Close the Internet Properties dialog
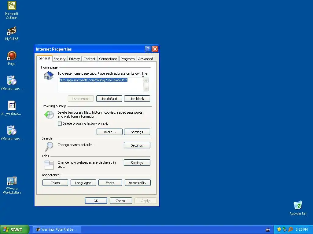The width and height of the screenshot is (313, 234). 155,49
